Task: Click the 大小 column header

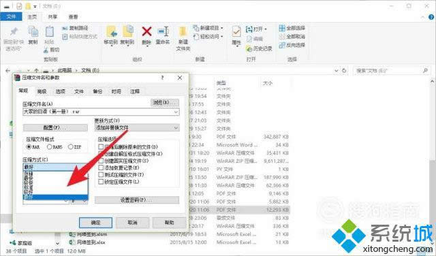Action: point(268,83)
